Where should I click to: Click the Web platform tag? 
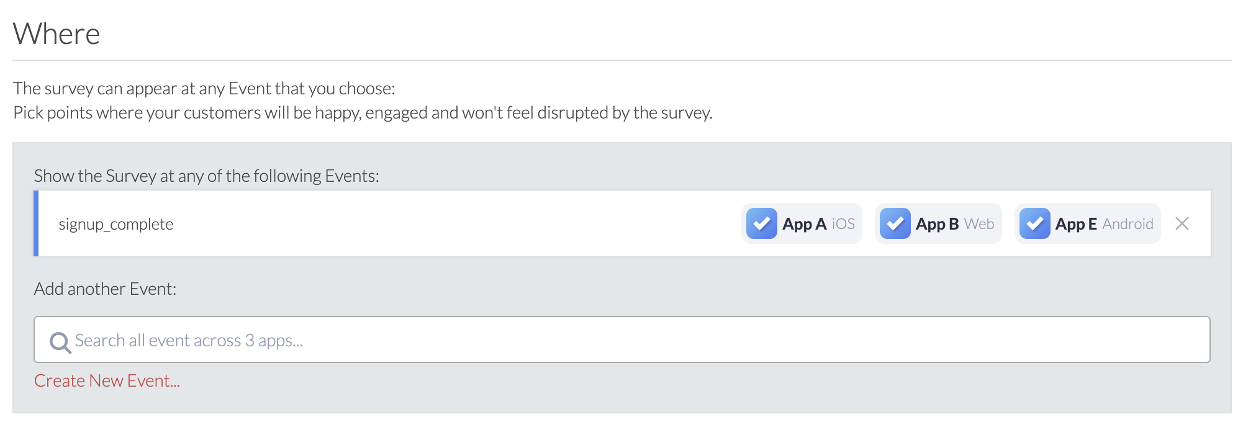click(x=979, y=224)
